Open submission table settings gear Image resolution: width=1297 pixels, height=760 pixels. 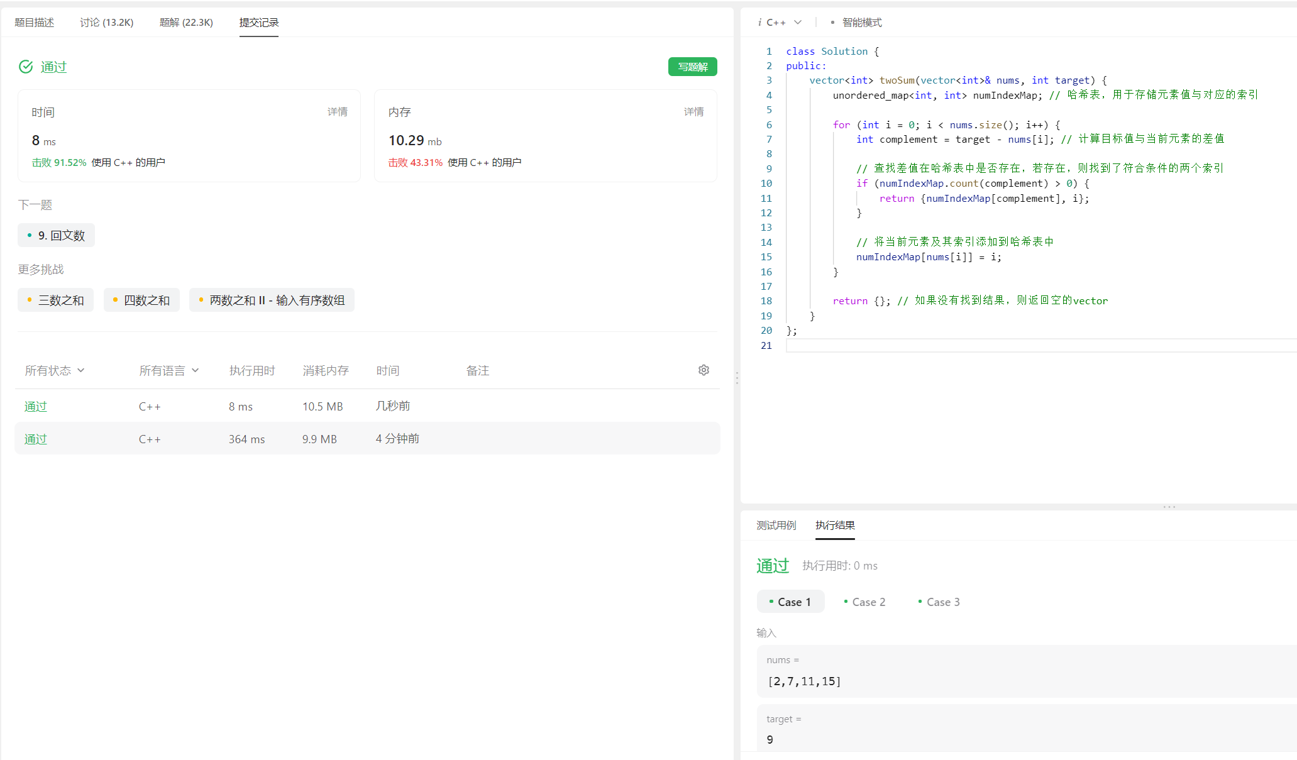pos(704,370)
